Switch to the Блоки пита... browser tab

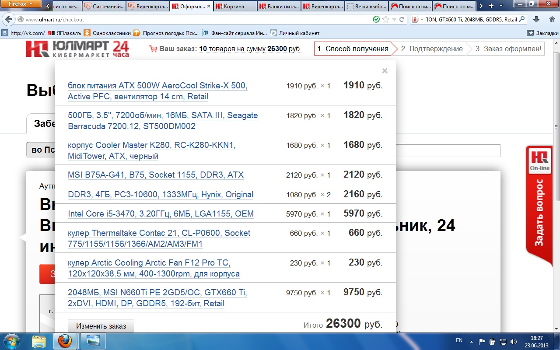(x=279, y=7)
